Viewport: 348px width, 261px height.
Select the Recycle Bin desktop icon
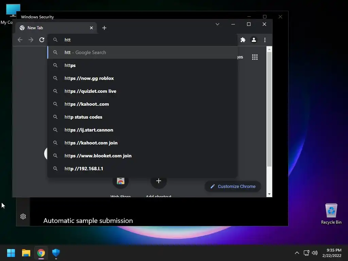pos(331,214)
